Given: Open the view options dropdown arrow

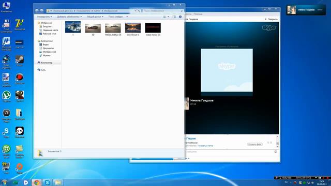Looking at the screenshot, I should [x=168, y=17].
